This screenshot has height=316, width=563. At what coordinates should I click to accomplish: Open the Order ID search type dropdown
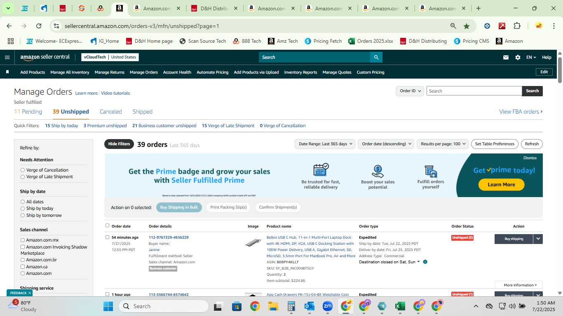[x=410, y=91]
